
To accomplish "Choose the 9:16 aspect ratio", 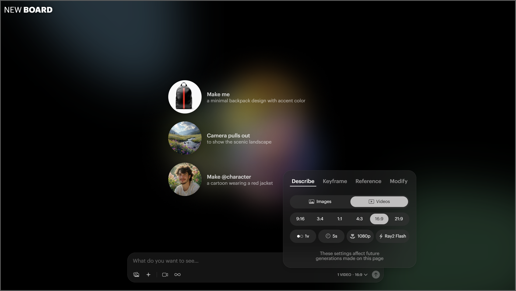I will [300, 219].
